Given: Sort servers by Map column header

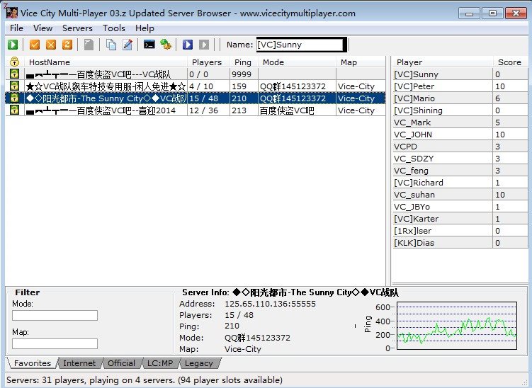Looking at the screenshot, I should point(361,62).
